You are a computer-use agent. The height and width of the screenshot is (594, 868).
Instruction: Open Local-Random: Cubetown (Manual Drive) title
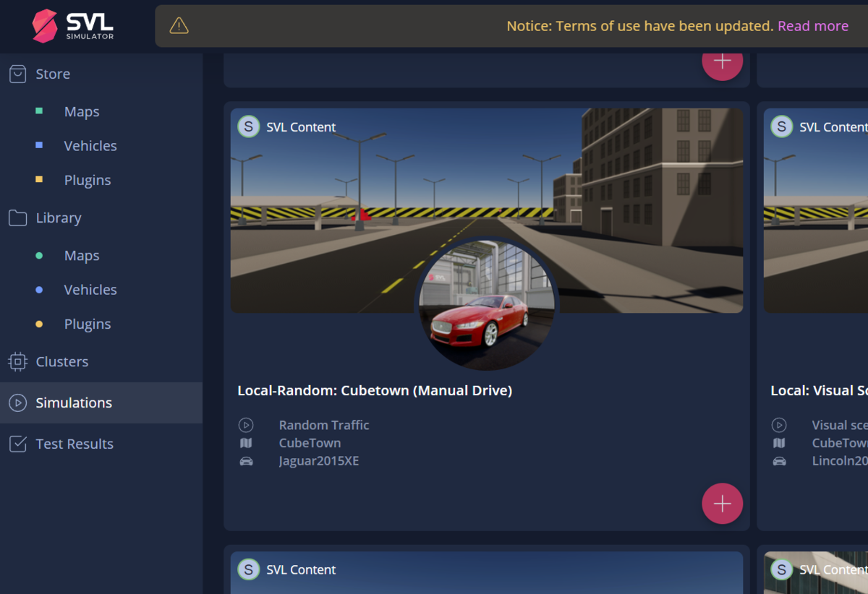click(x=375, y=390)
